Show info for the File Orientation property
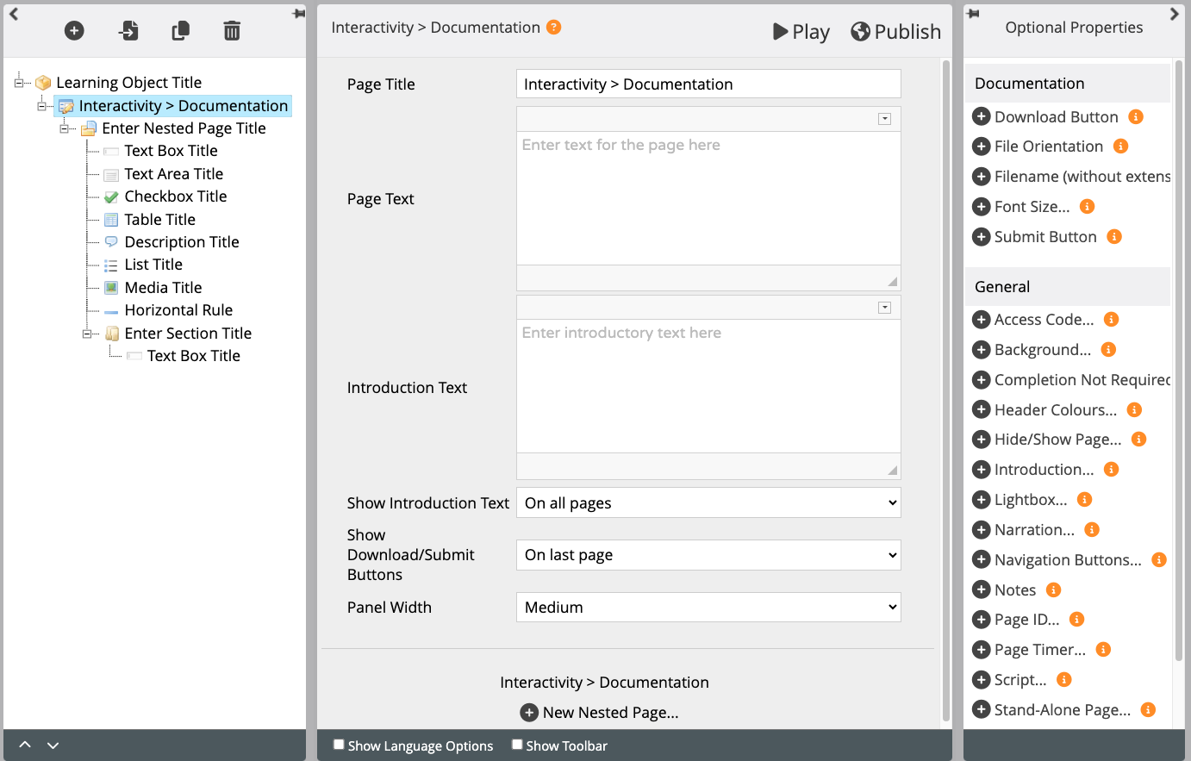 coord(1120,147)
